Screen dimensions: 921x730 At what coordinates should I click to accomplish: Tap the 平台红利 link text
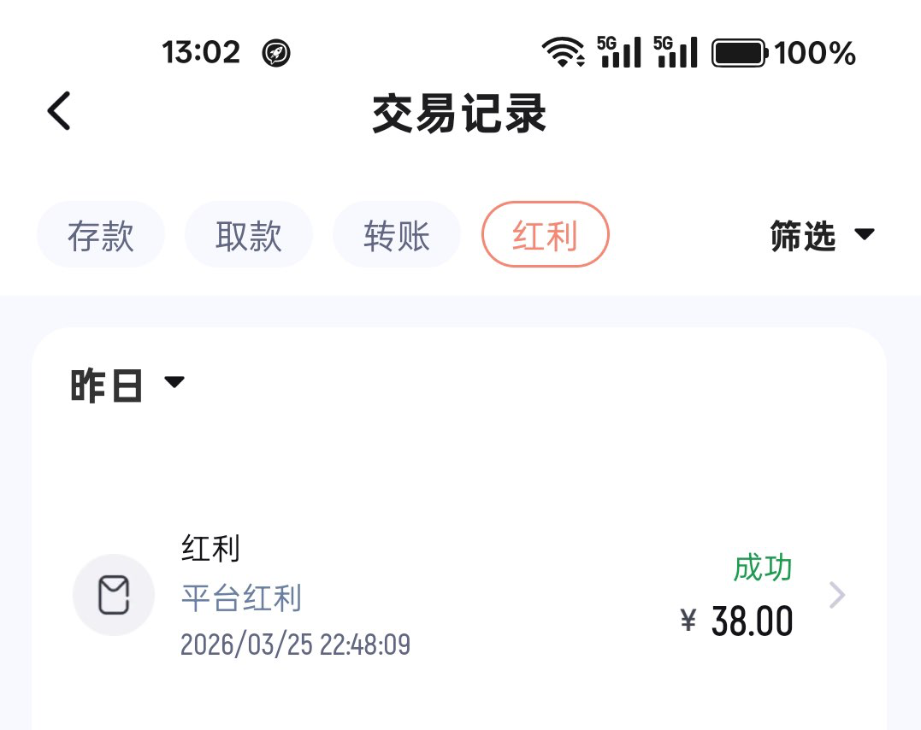[241, 598]
